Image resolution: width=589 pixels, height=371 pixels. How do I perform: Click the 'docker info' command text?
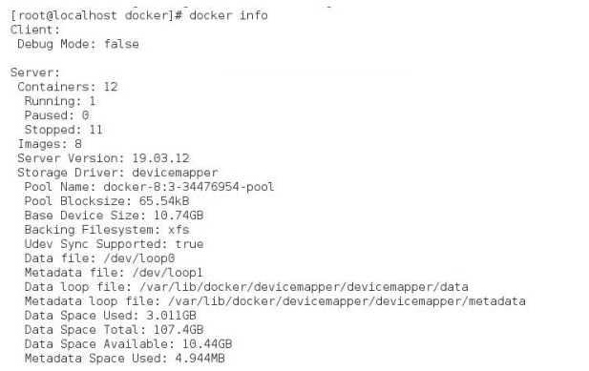228,15
